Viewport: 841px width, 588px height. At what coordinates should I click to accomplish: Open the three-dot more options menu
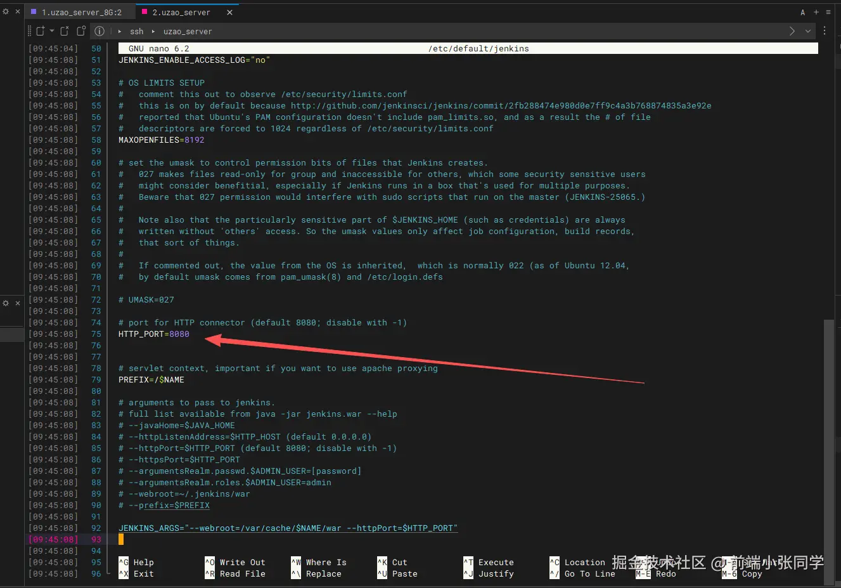[825, 30]
